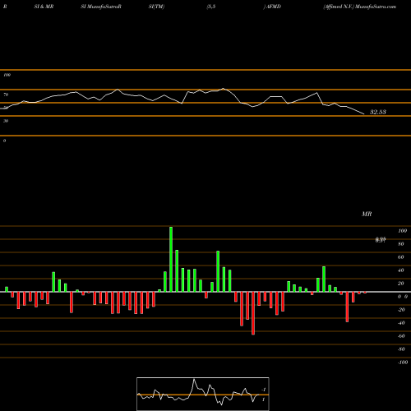This screenshot has width=411, height=411.
Task: Click the end point of the RSI line
Action: click(364, 114)
